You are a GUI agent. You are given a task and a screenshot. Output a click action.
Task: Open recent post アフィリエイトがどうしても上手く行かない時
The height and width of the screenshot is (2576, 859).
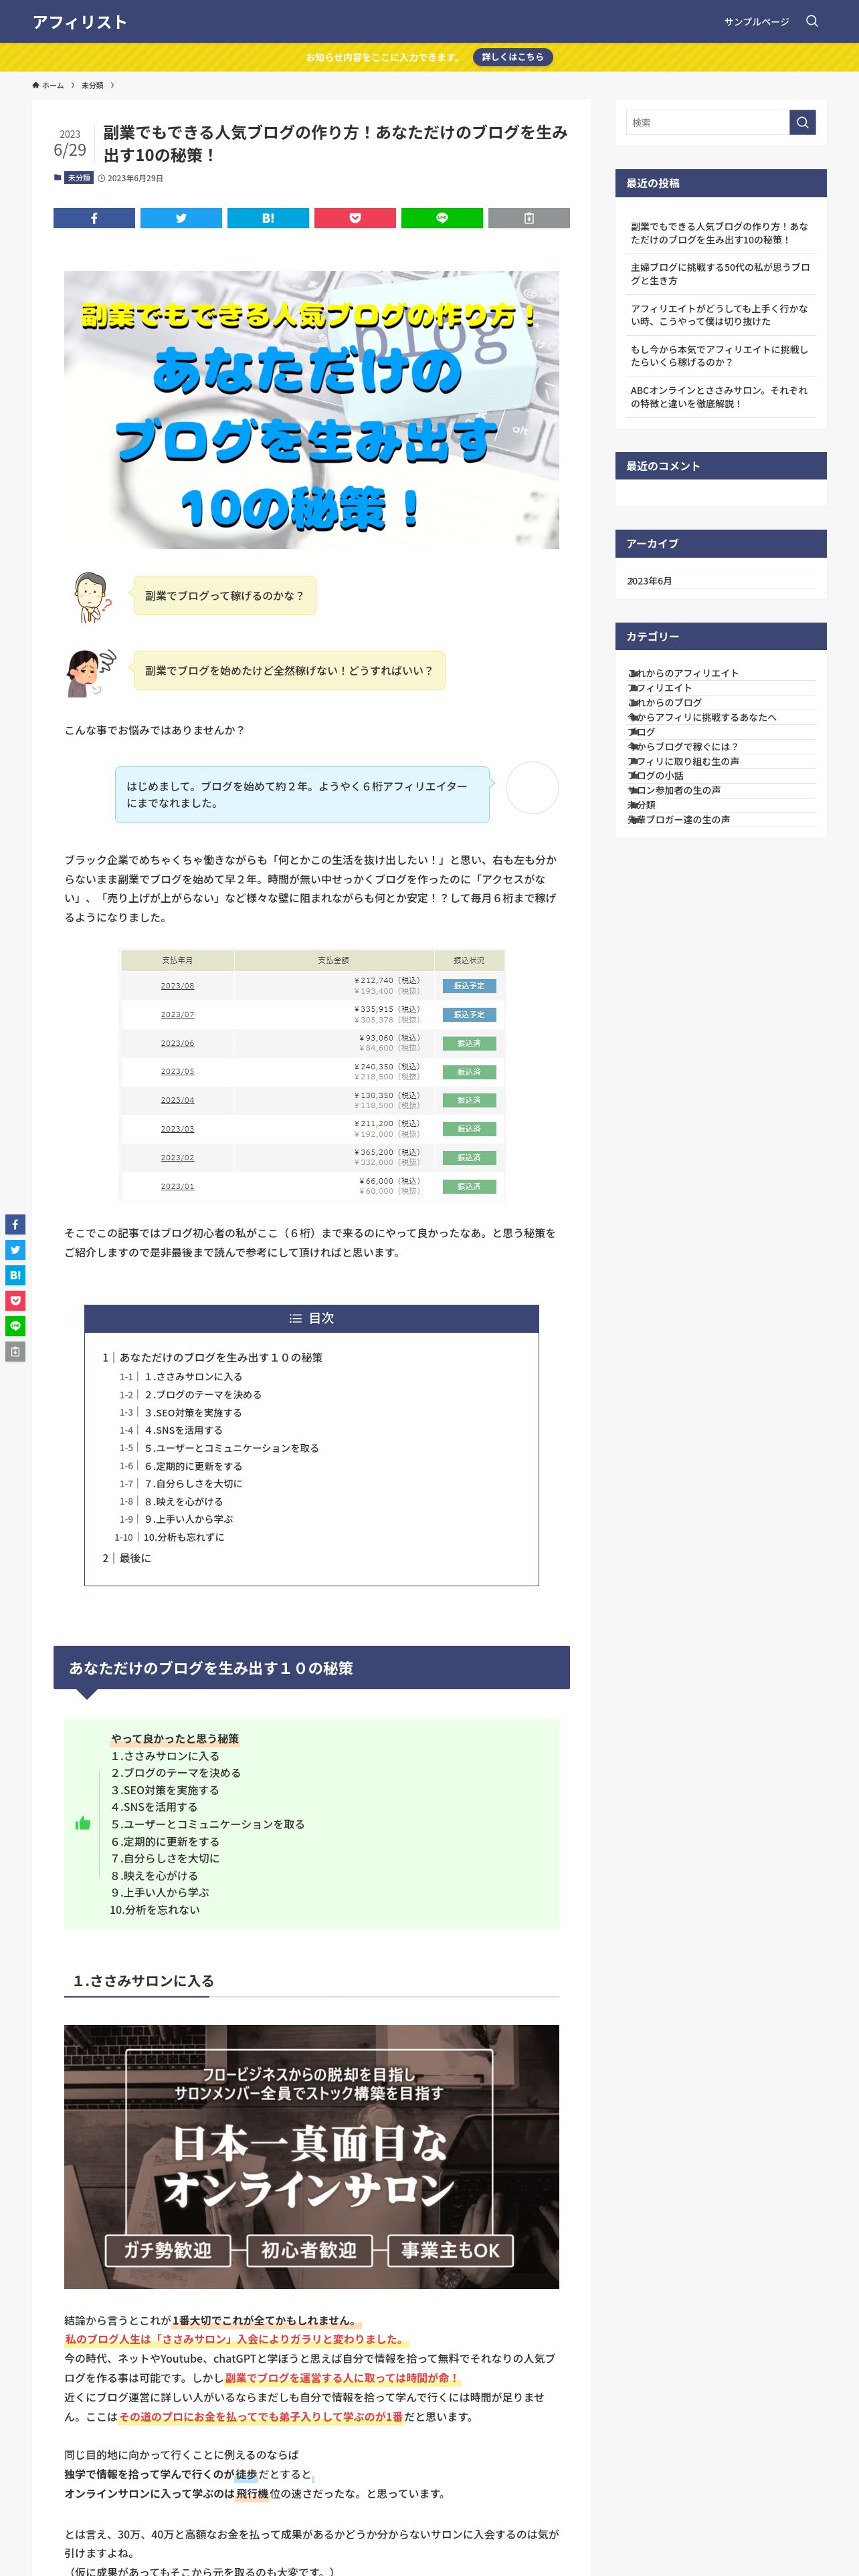720,315
